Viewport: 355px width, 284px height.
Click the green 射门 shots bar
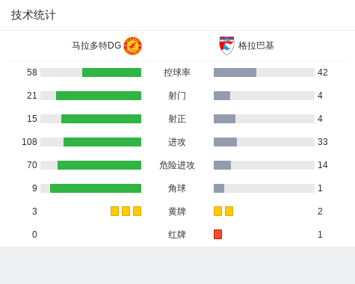coord(99,96)
